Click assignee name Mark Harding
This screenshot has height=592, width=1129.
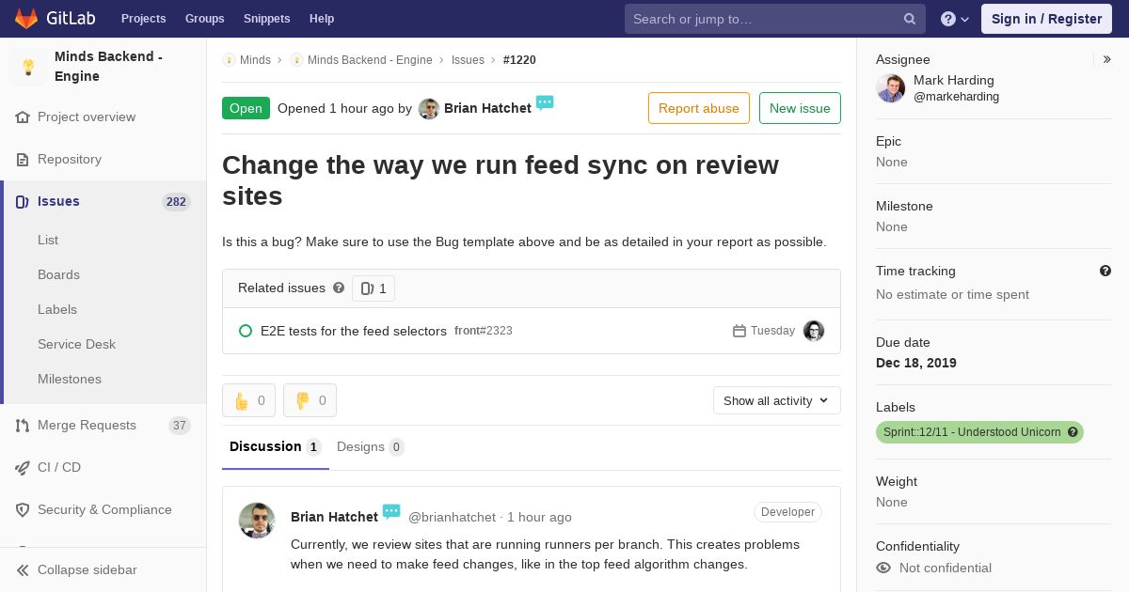(x=954, y=81)
